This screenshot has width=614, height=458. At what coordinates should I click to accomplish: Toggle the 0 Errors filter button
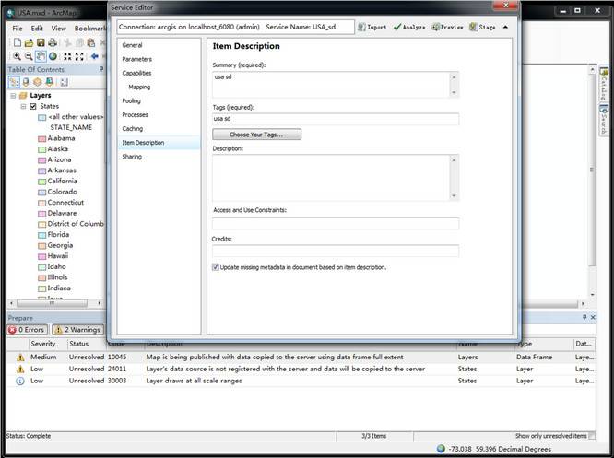[28, 330]
